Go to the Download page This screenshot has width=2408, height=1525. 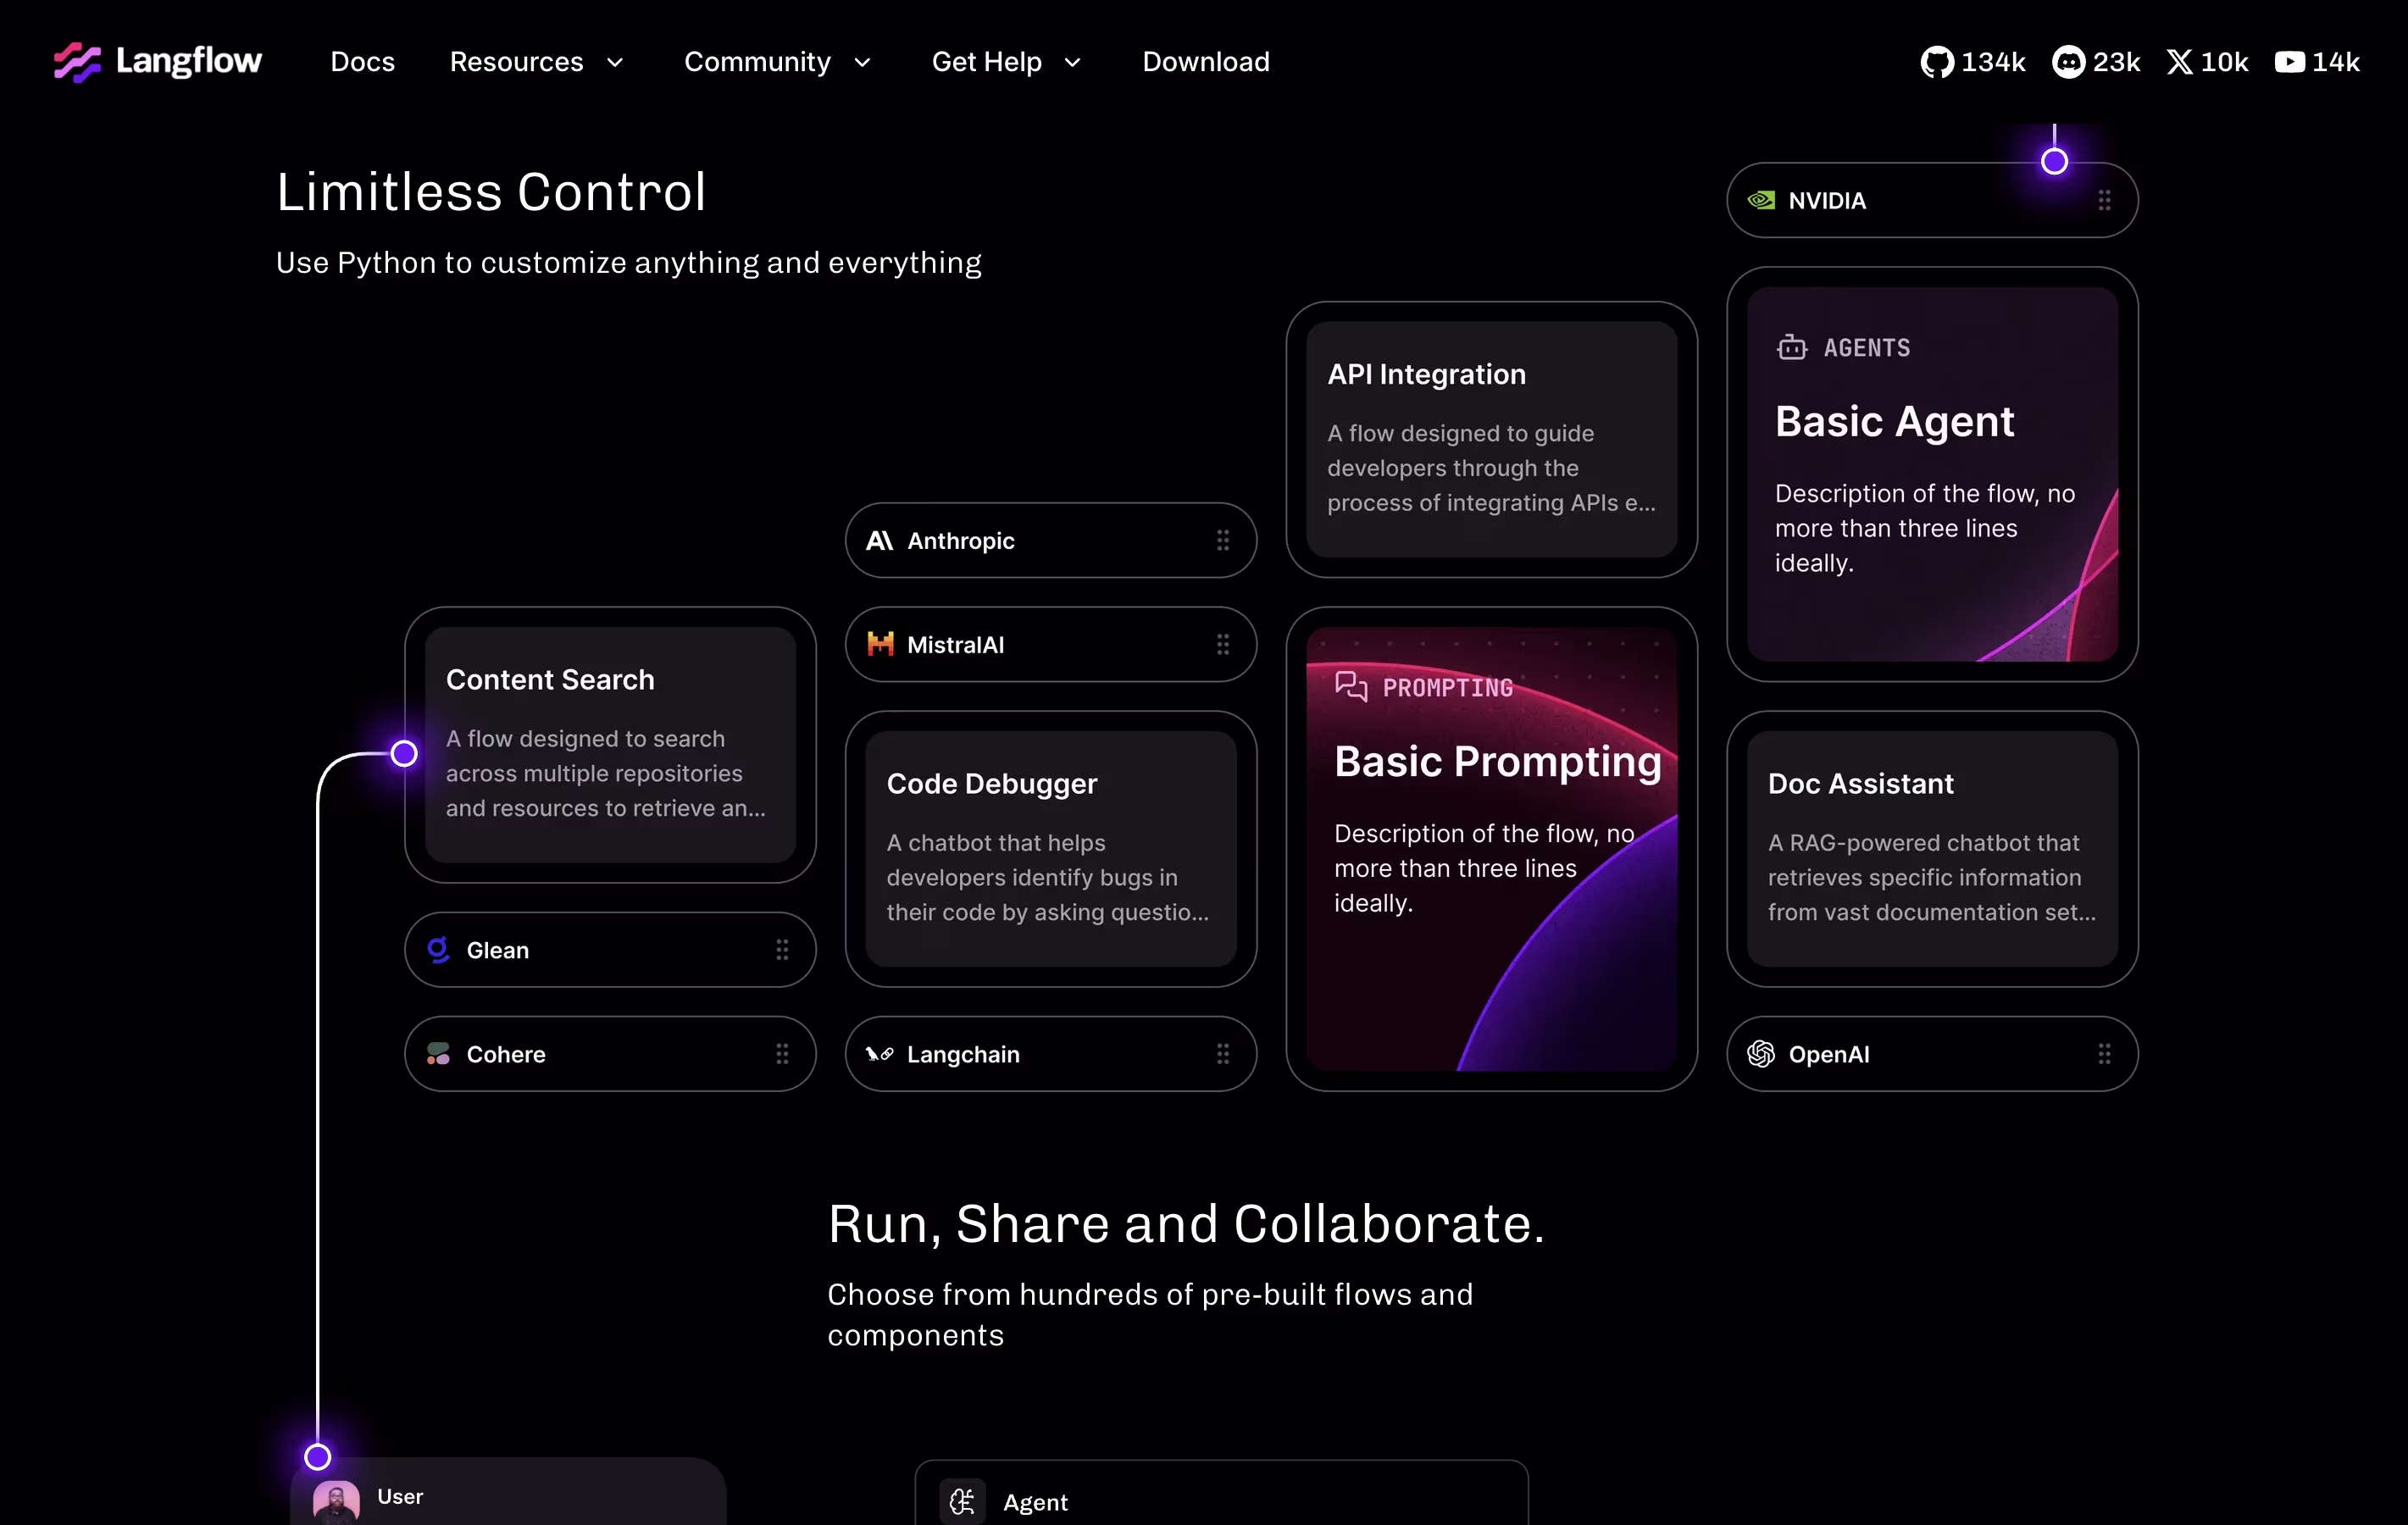(x=1205, y=62)
